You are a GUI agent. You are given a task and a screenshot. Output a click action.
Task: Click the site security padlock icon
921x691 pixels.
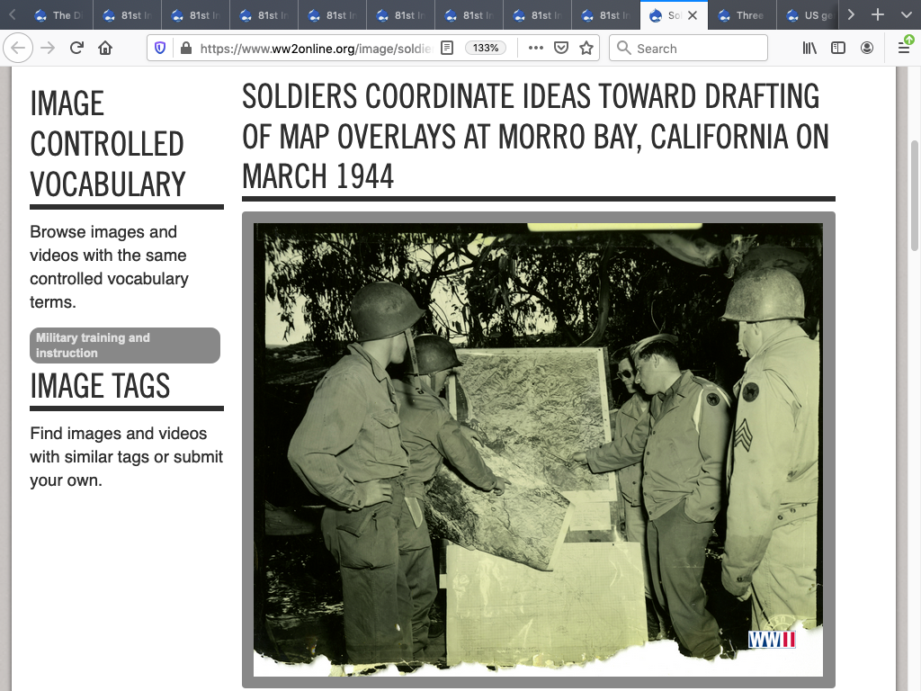(185, 49)
